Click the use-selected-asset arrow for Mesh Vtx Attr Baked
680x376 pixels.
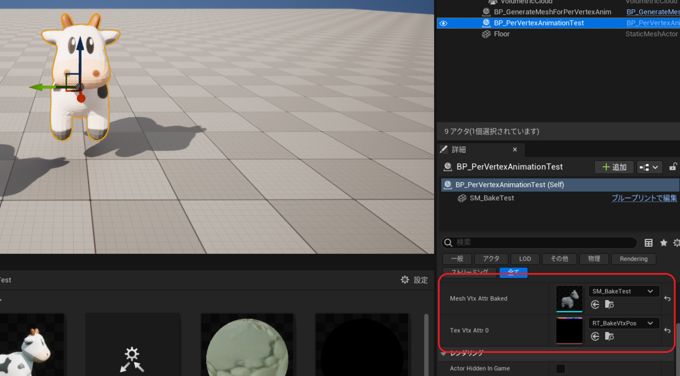(x=594, y=304)
